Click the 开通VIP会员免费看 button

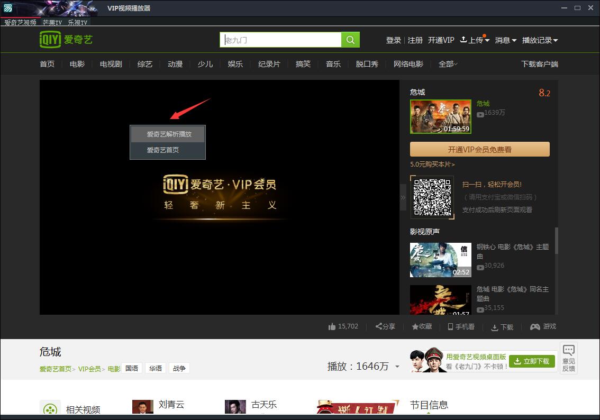(x=480, y=149)
